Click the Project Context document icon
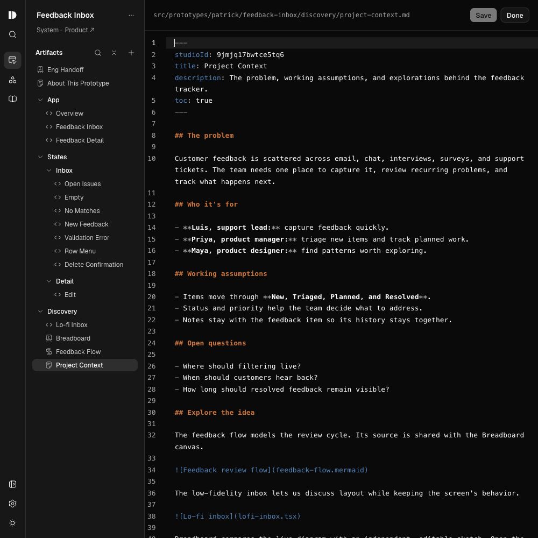This screenshot has width=538, height=538. [49, 365]
